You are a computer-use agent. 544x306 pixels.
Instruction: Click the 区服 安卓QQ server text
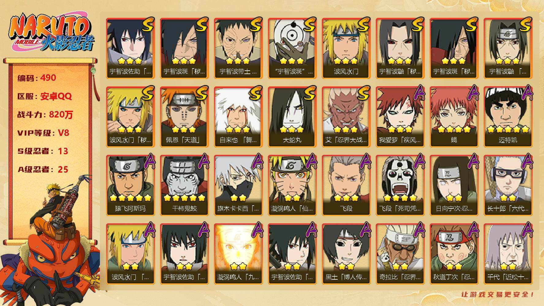click(44, 96)
